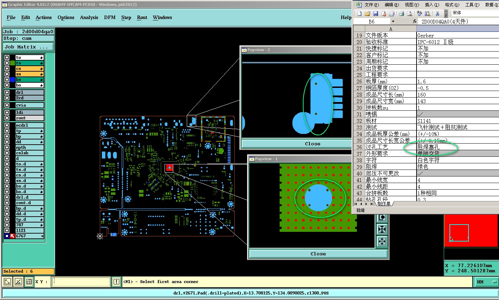Viewport: 499px width, 300px height.
Task: Click the zoom-in arrows icon right of canvas
Action: coord(382,229)
